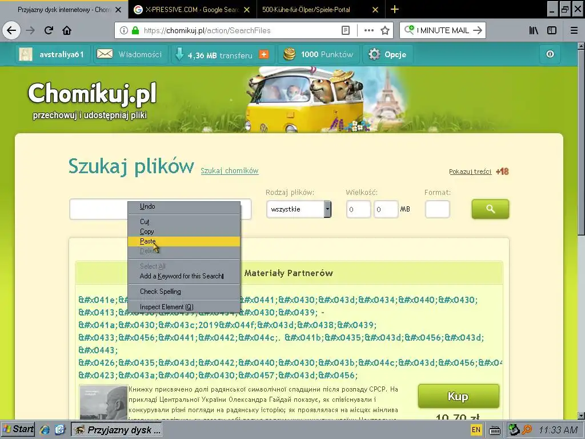Screen dimensions: 585x439
Task: Open page actions three-dot menu
Action: pos(368,31)
